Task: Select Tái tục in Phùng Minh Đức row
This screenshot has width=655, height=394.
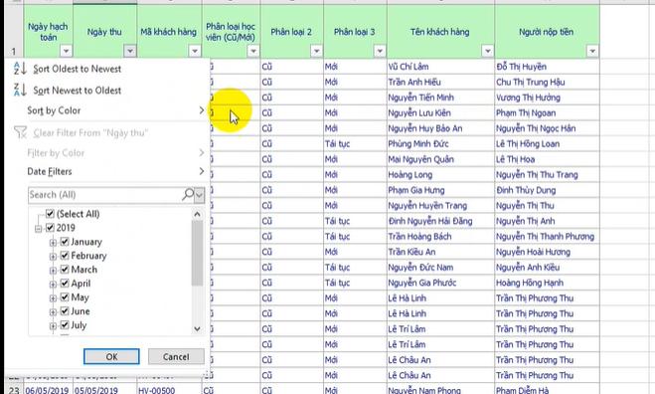Action: [355, 144]
